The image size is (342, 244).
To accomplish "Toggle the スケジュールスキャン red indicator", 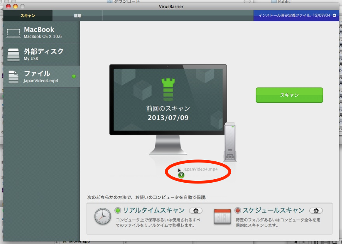I will [237, 210].
